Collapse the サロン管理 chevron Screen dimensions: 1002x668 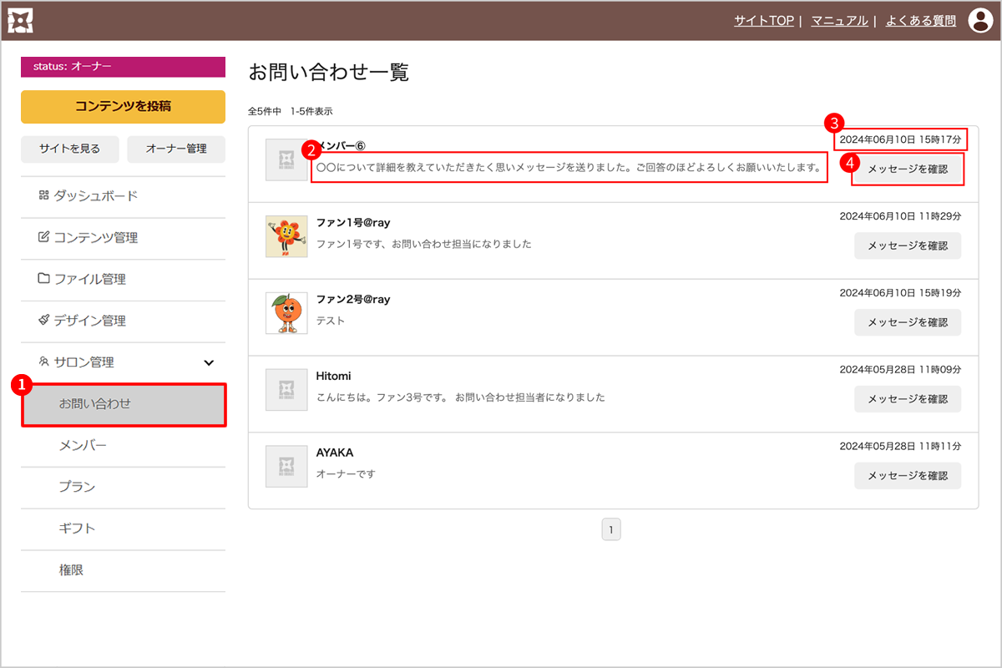(209, 362)
